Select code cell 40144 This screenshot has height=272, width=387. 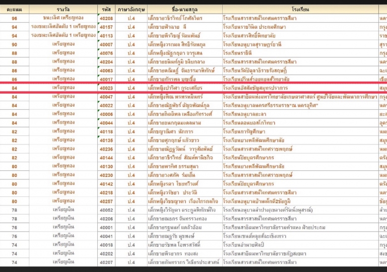[106, 158]
